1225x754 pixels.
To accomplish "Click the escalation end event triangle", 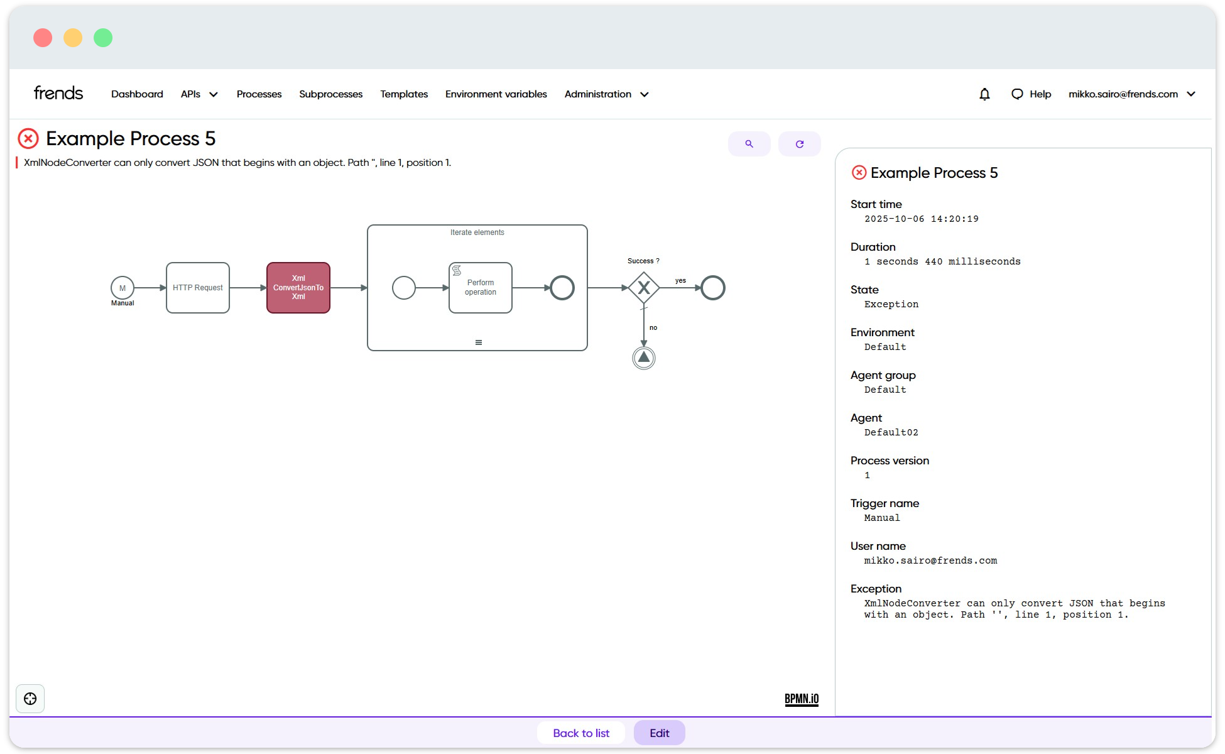I will click(x=644, y=358).
